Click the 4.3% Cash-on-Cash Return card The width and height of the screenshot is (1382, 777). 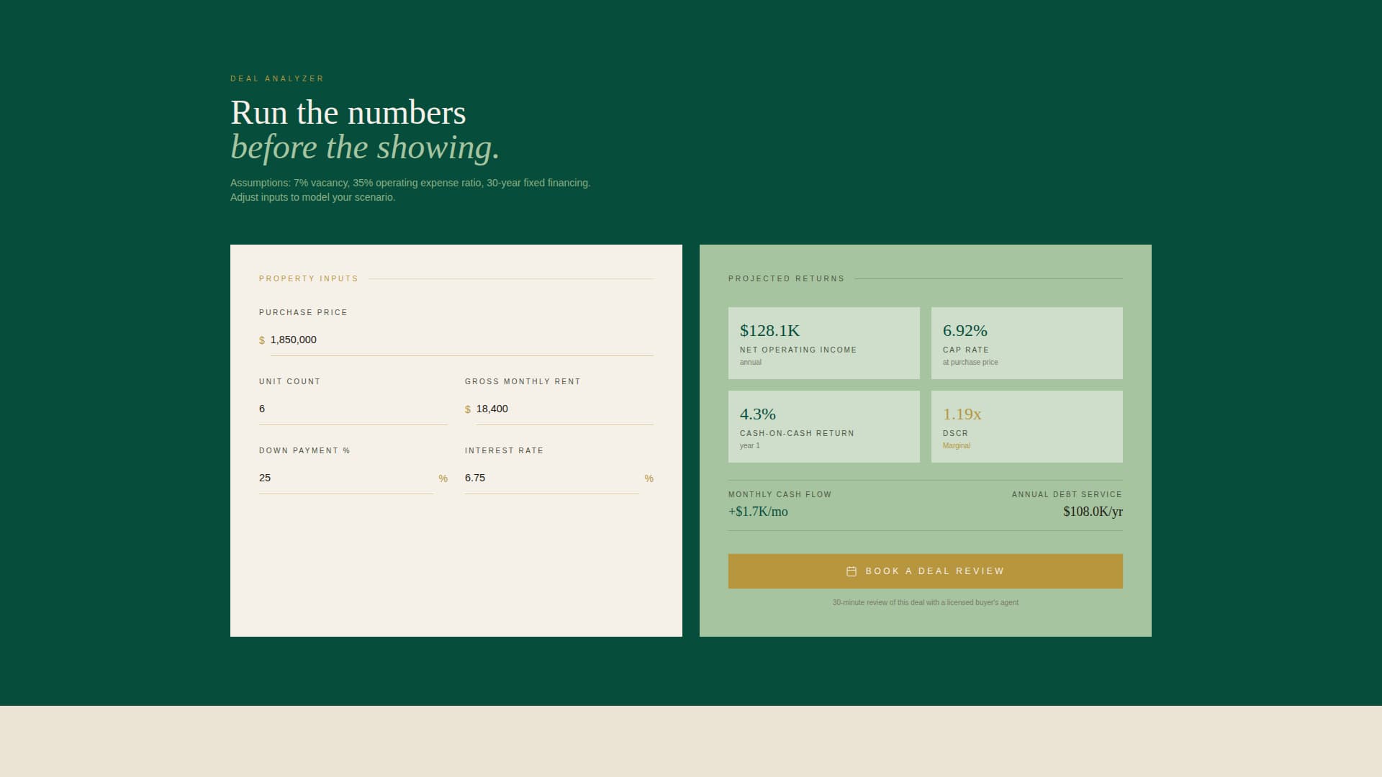pos(824,427)
